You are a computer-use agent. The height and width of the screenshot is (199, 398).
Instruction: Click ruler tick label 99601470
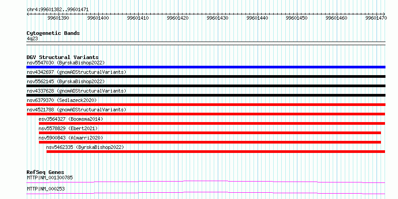pyautogui.click(x=377, y=18)
